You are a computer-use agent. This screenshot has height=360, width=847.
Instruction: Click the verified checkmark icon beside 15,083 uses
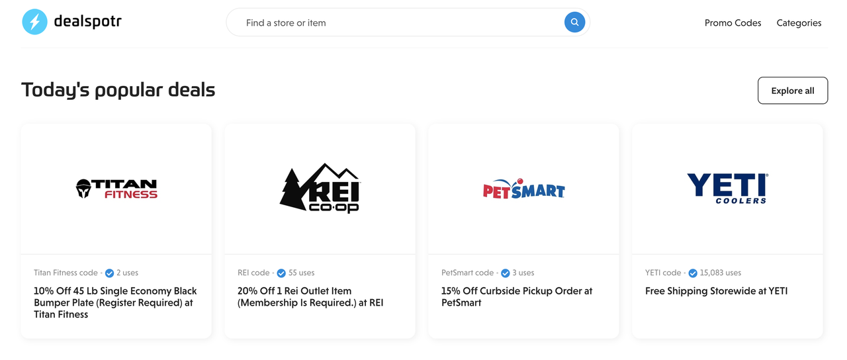pyautogui.click(x=693, y=273)
